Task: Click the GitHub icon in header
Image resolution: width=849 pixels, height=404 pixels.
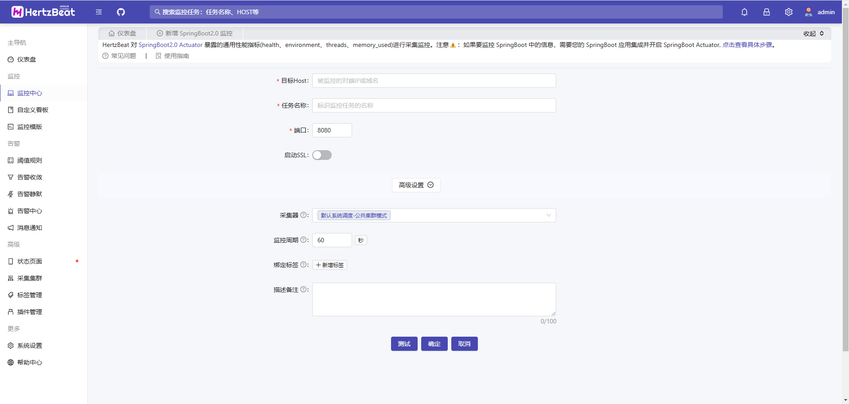Action: pos(121,12)
